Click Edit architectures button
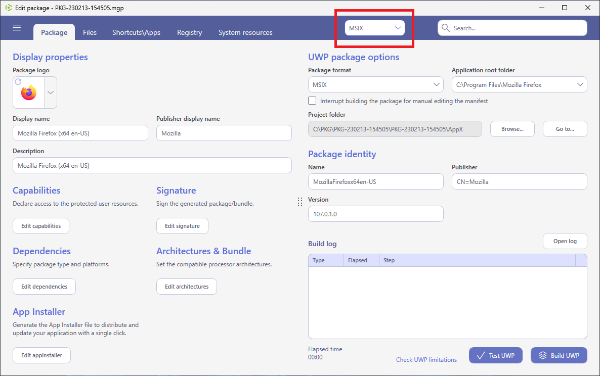The height and width of the screenshot is (376, 600). pos(187,287)
